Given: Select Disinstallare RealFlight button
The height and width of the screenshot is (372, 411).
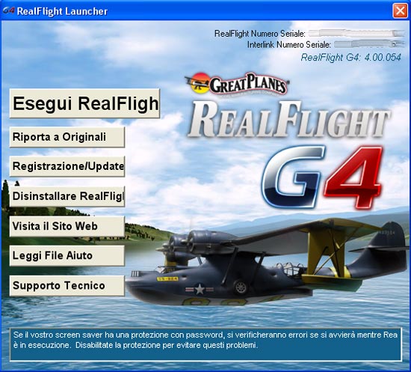Looking at the screenshot, I should click(67, 196).
